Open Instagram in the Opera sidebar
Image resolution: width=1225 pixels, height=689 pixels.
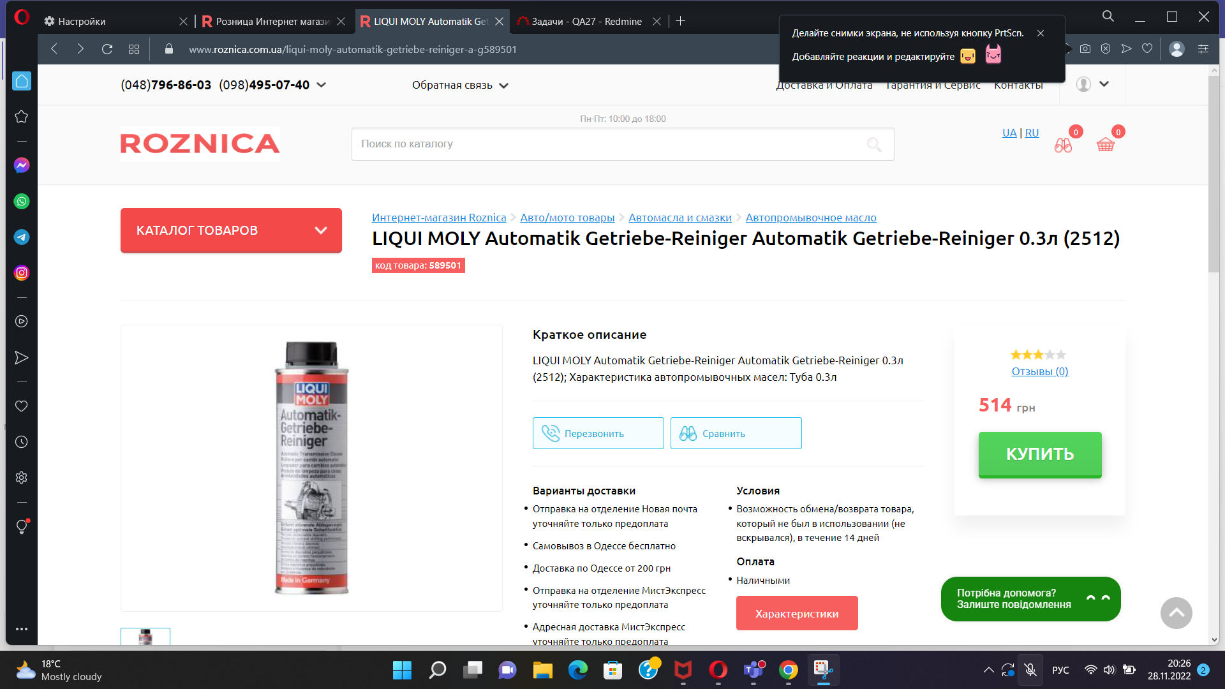tap(22, 273)
